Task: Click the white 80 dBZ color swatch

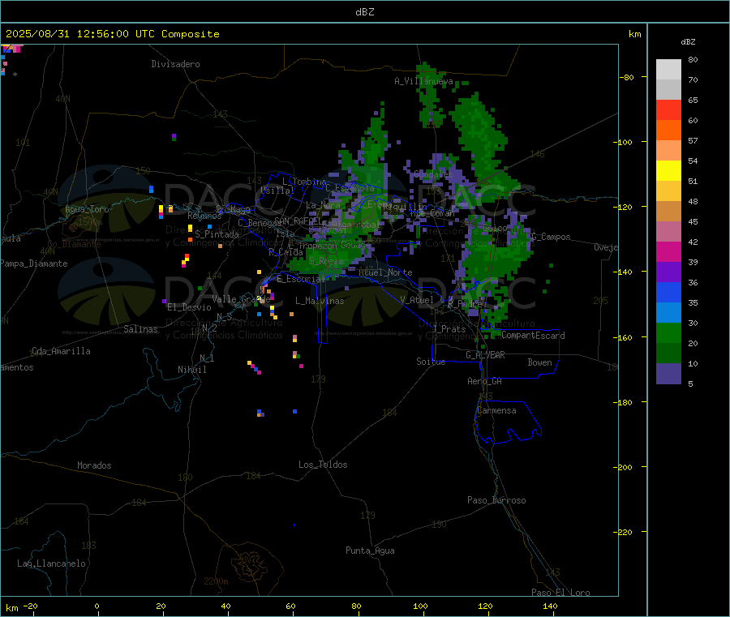Action: point(668,70)
